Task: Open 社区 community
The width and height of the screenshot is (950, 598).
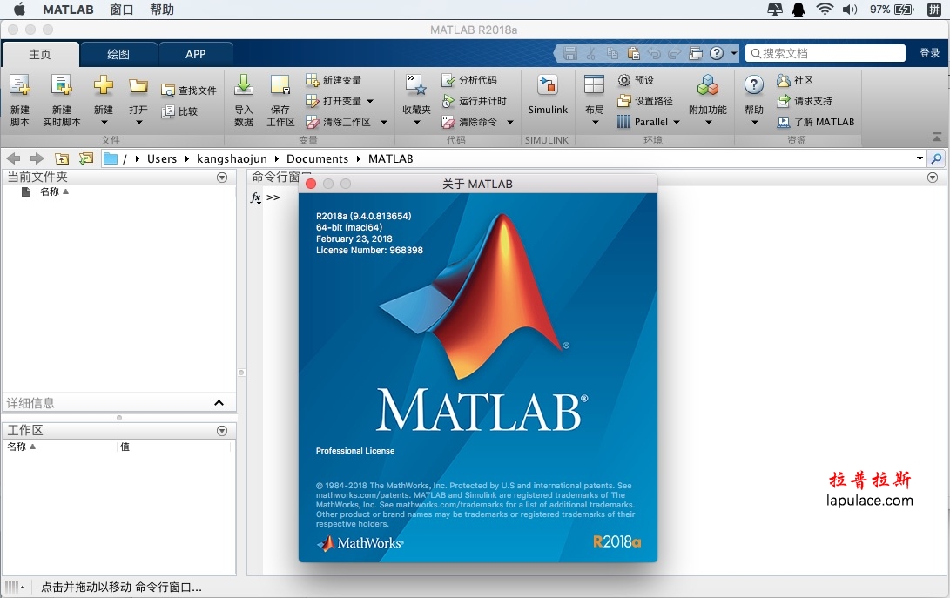Action: (796, 80)
